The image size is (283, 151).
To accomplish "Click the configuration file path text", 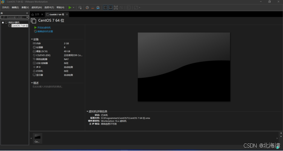I will [x=125, y=118].
